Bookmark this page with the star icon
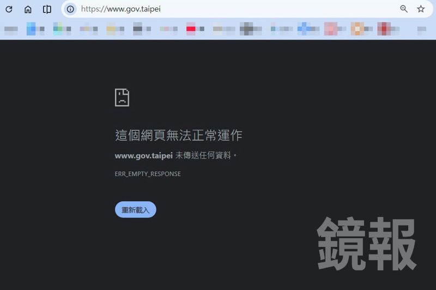This screenshot has height=290, width=436. [421, 9]
